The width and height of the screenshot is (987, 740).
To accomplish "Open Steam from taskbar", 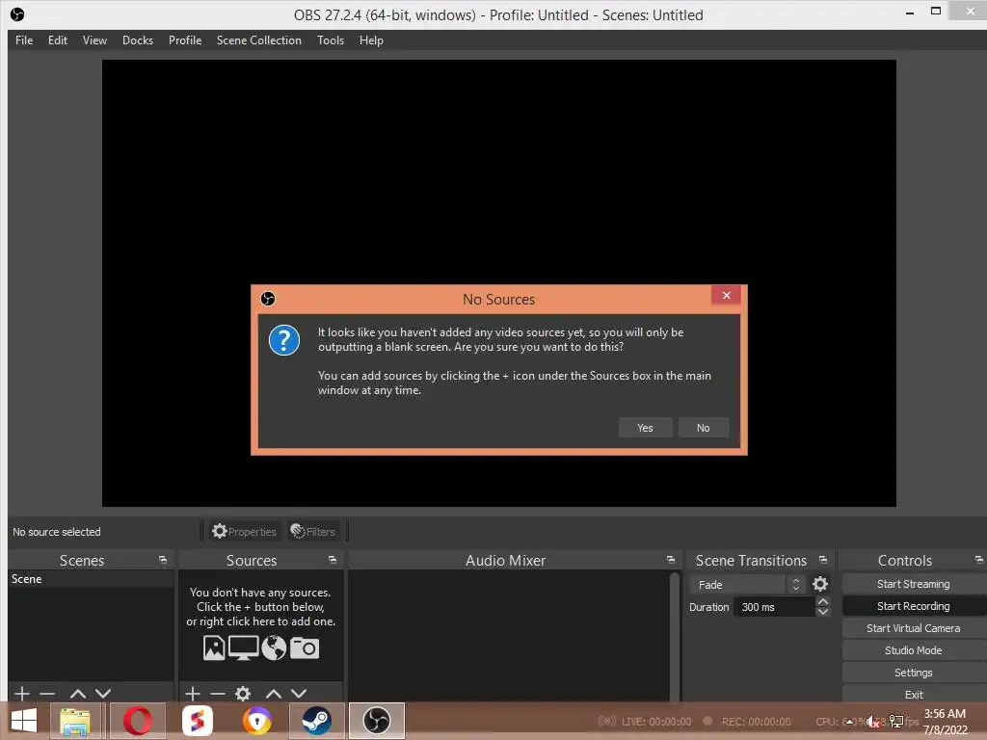I will pyautogui.click(x=316, y=721).
